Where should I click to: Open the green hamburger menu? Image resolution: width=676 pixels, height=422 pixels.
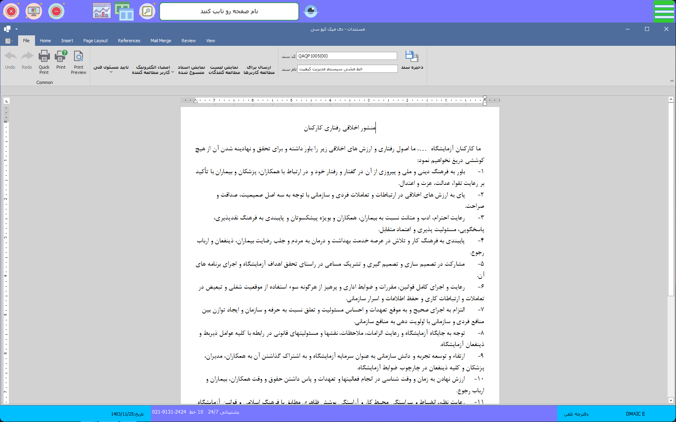[664, 11]
